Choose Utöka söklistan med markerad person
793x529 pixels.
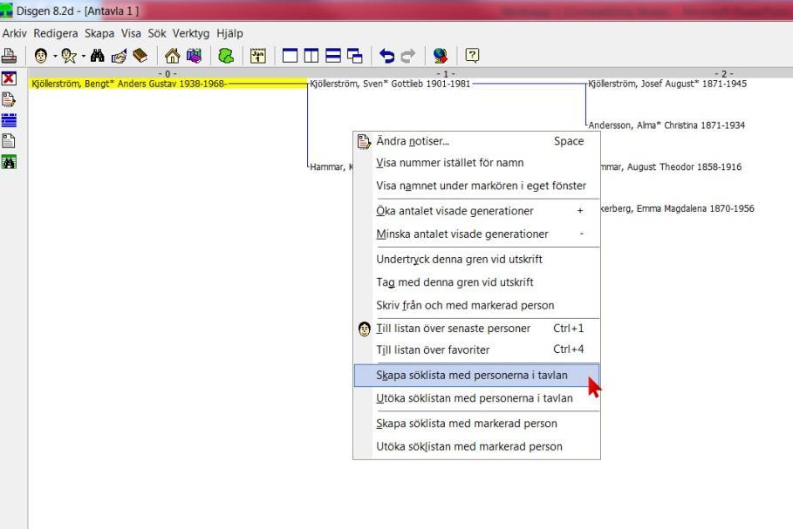coord(476,447)
